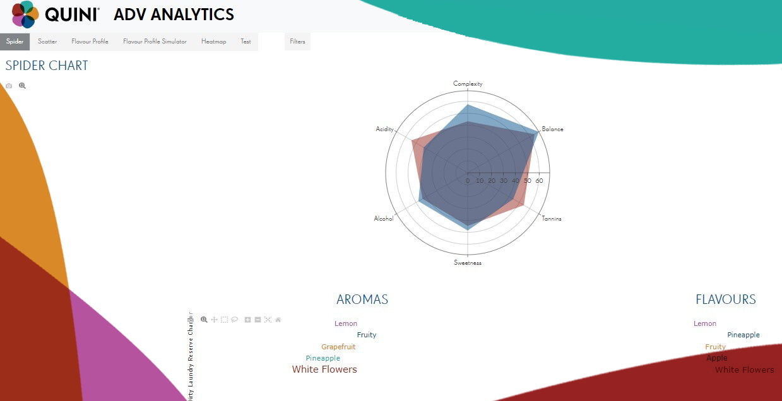Switch to the Scatter tab
This screenshot has height=401, width=782.
click(x=47, y=42)
